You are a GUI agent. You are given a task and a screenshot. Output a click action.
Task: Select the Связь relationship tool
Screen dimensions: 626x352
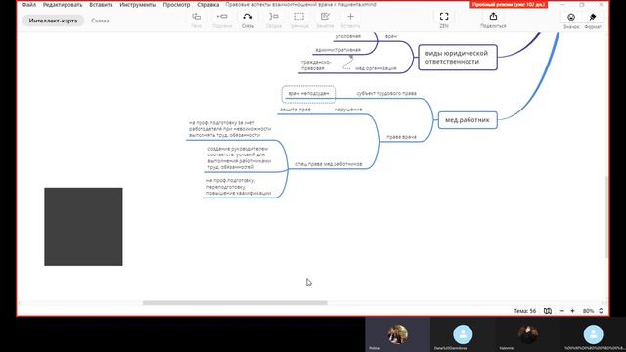pyautogui.click(x=247, y=17)
